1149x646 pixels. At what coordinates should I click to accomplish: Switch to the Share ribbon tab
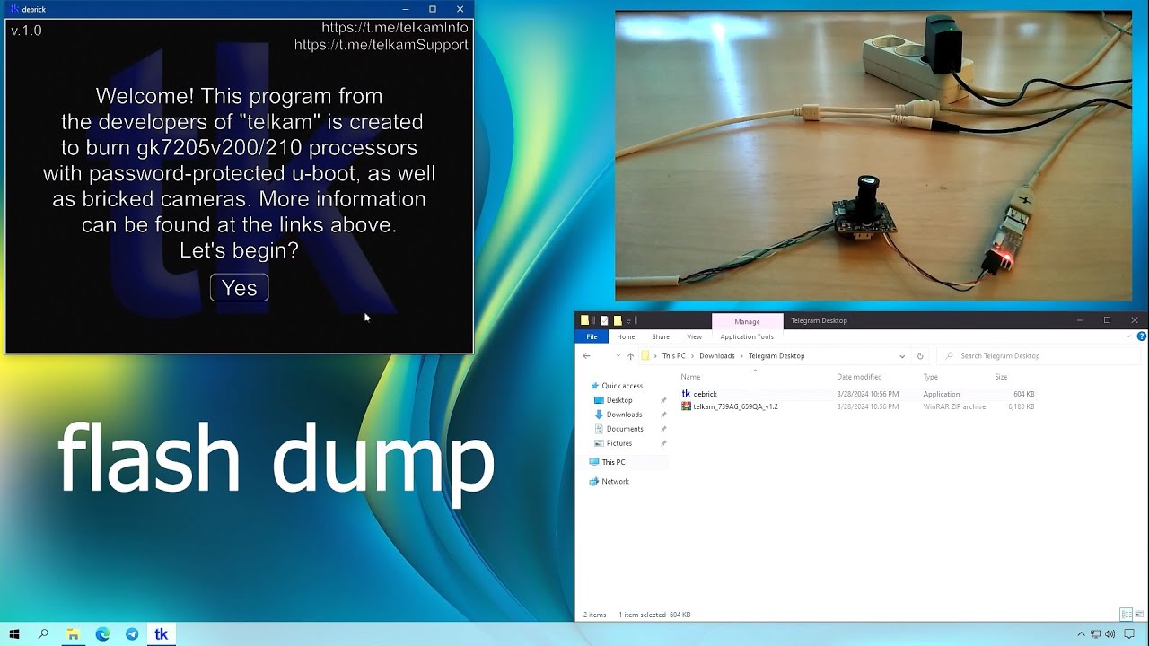(661, 336)
